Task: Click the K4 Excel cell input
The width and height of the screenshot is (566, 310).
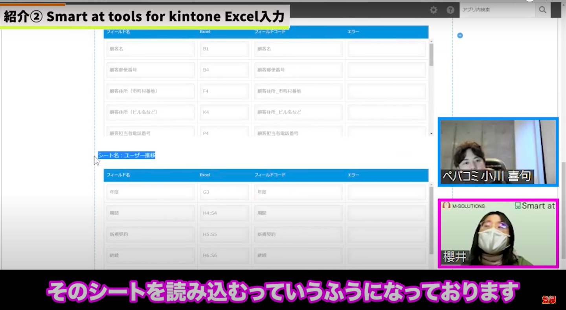Action: coord(224,112)
